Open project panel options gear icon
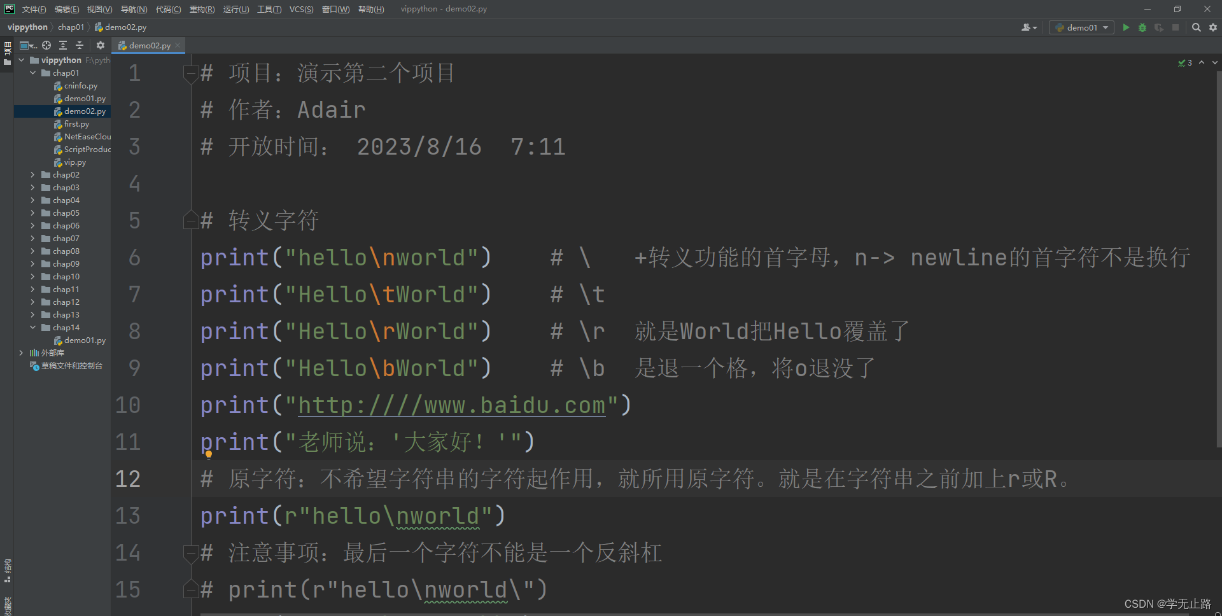Screen dimensions: 1222x616 pyautogui.click(x=101, y=45)
